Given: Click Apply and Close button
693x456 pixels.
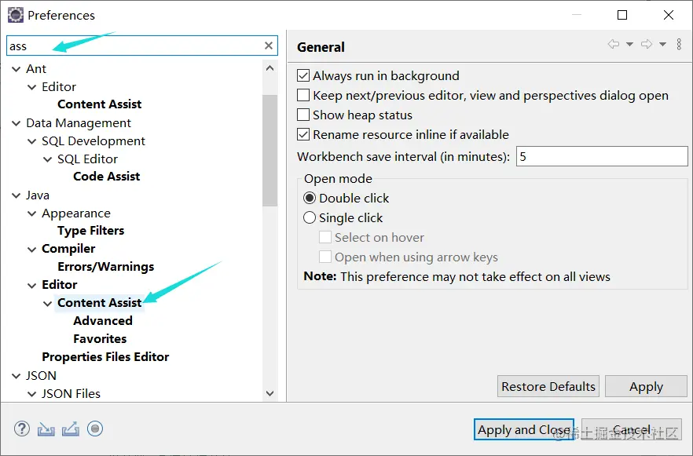Looking at the screenshot, I should (x=524, y=429).
